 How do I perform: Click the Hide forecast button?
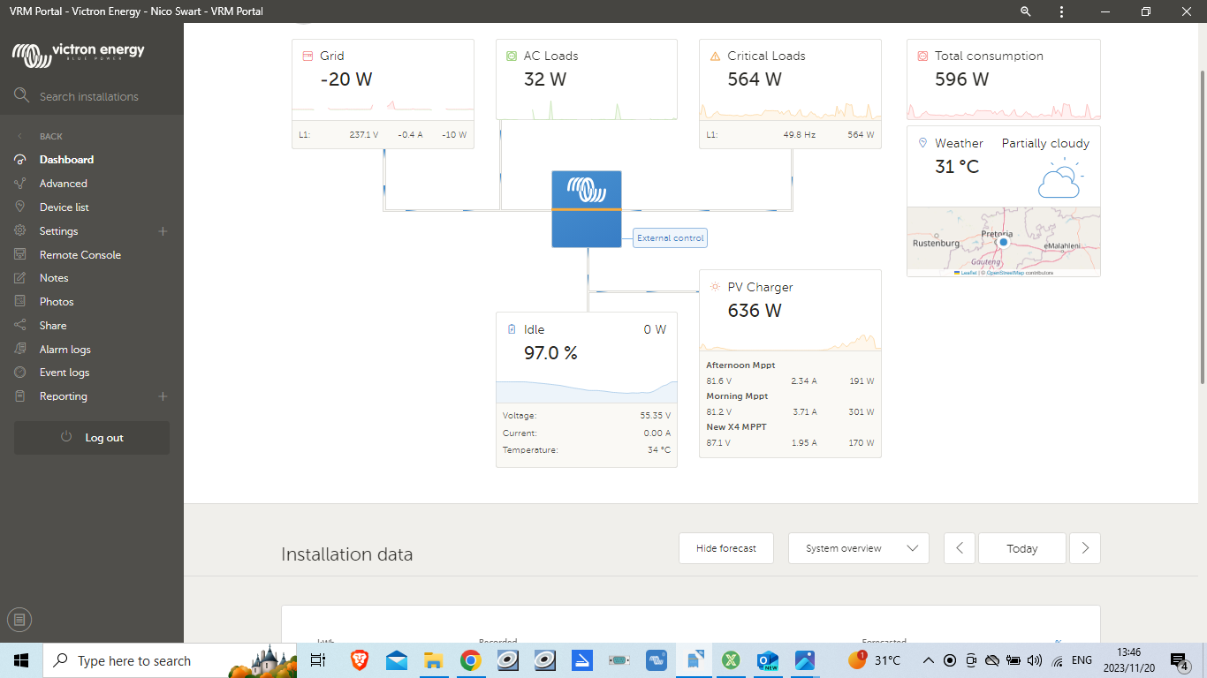(x=726, y=548)
